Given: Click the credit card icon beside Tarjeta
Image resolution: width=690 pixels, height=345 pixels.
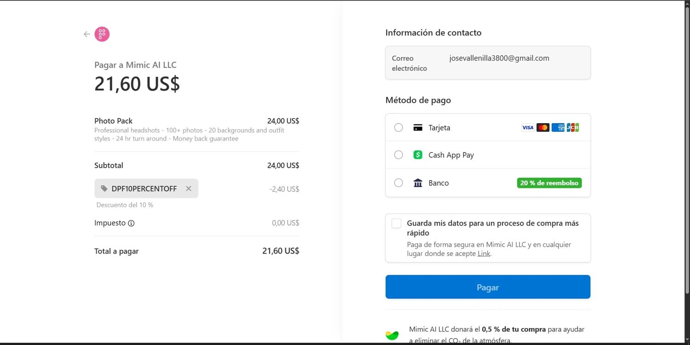Looking at the screenshot, I should [x=418, y=128].
